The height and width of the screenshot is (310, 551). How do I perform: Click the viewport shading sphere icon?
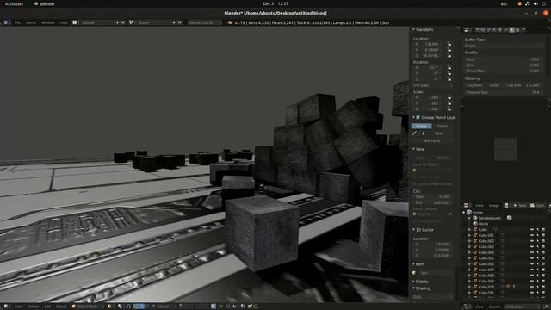(x=109, y=307)
